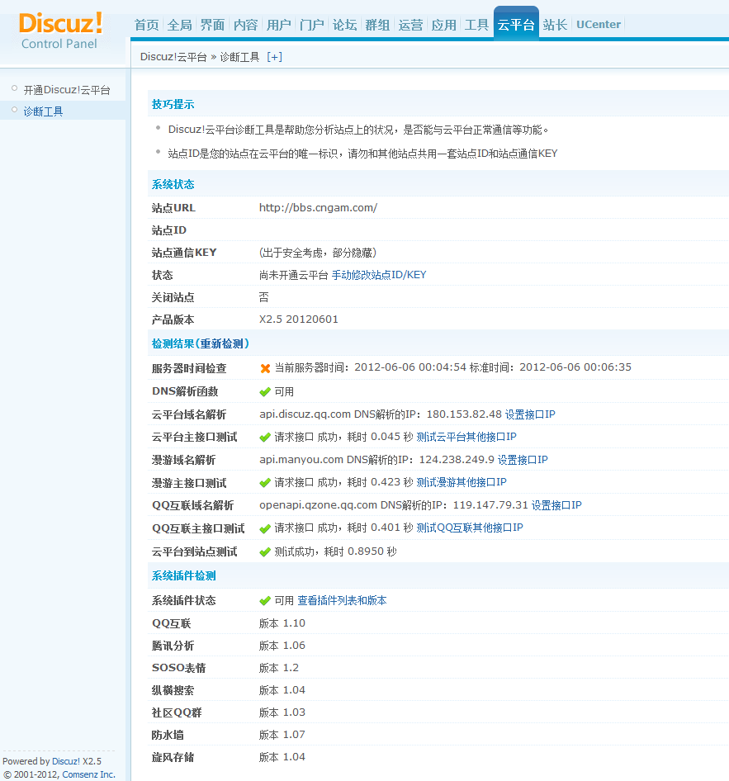Click the 系统插件检测 section header
Screen dimensions: 729x781
tap(184, 575)
